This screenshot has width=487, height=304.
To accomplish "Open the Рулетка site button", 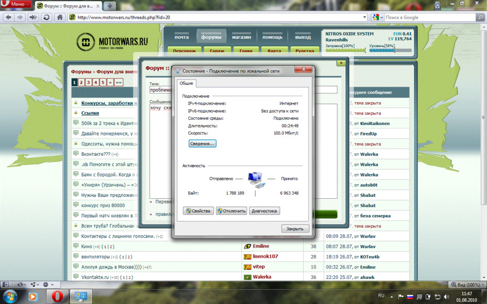I will coord(304,51).
